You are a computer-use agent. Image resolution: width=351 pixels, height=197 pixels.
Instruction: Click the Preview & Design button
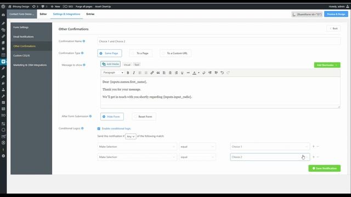point(336,14)
